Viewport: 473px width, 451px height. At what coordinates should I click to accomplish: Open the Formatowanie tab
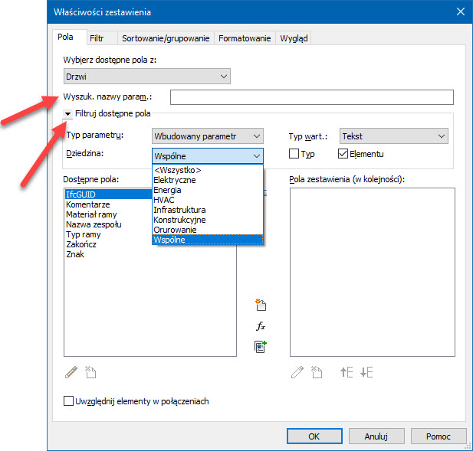tap(245, 38)
